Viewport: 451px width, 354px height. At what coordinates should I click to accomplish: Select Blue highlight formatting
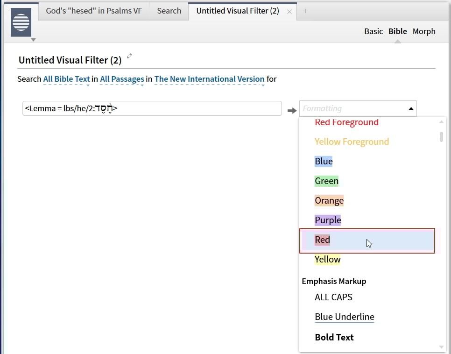pos(324,161)
